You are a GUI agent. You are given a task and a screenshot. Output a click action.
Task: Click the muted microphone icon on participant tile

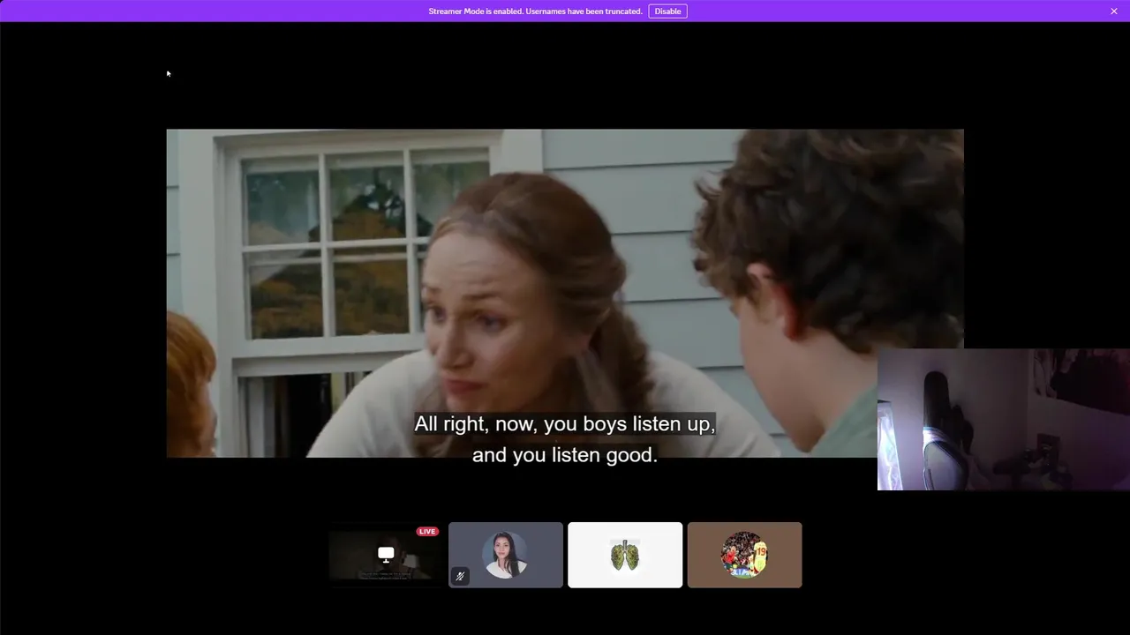[x=460, y=576]
